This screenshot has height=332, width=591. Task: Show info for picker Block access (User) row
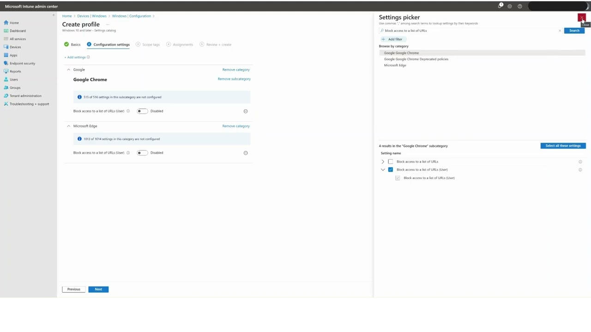click(580, 170)
